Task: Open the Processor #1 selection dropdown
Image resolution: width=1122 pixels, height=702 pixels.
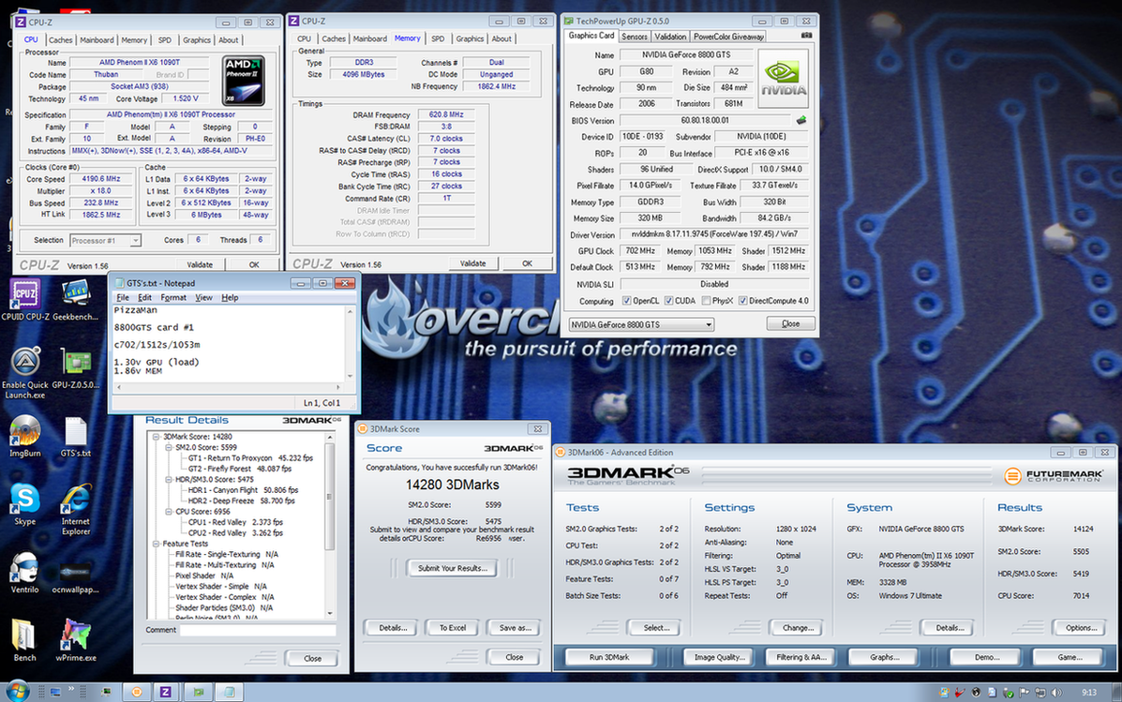Action: pos(105,241)
